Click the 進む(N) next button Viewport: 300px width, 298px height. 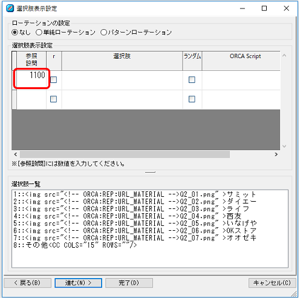tap(78, 283)
